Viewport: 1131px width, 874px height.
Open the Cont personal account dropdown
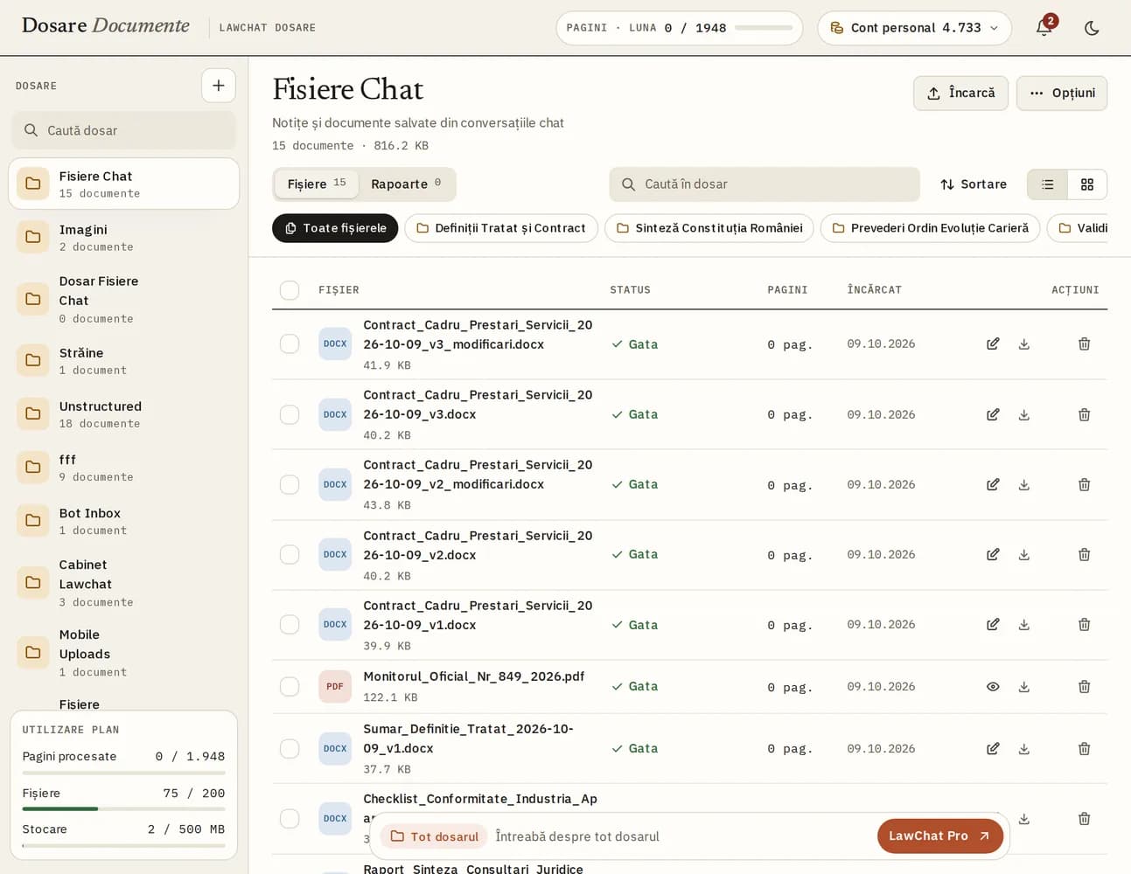[914, 28]
